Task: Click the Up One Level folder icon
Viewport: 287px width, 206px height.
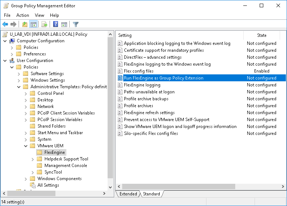Action: click(x=24, y=24)
